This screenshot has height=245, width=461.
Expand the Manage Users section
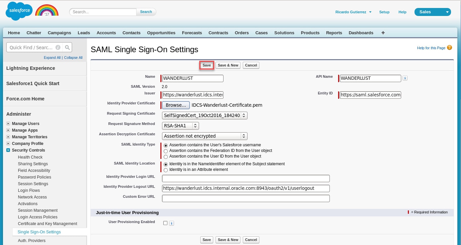point(8,124)
